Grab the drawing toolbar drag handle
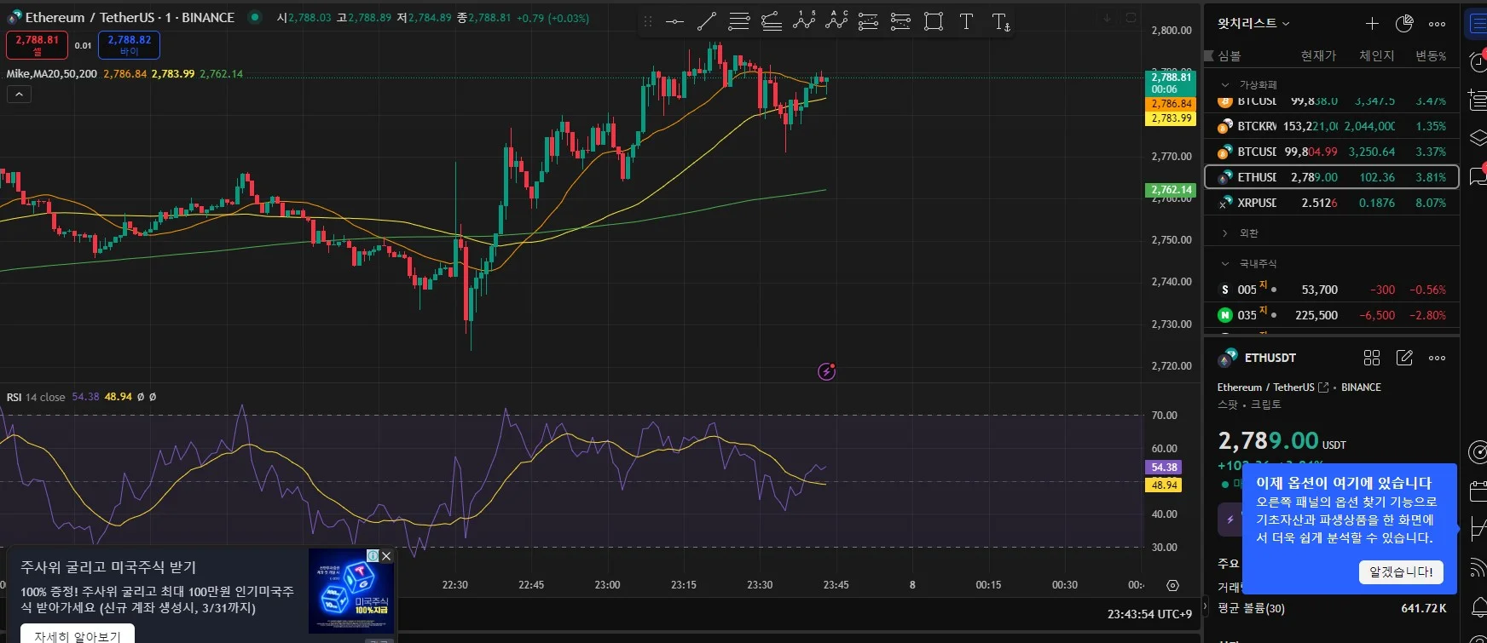The height and width of the screenshot is (643, 1487). [x=648, y=21]
